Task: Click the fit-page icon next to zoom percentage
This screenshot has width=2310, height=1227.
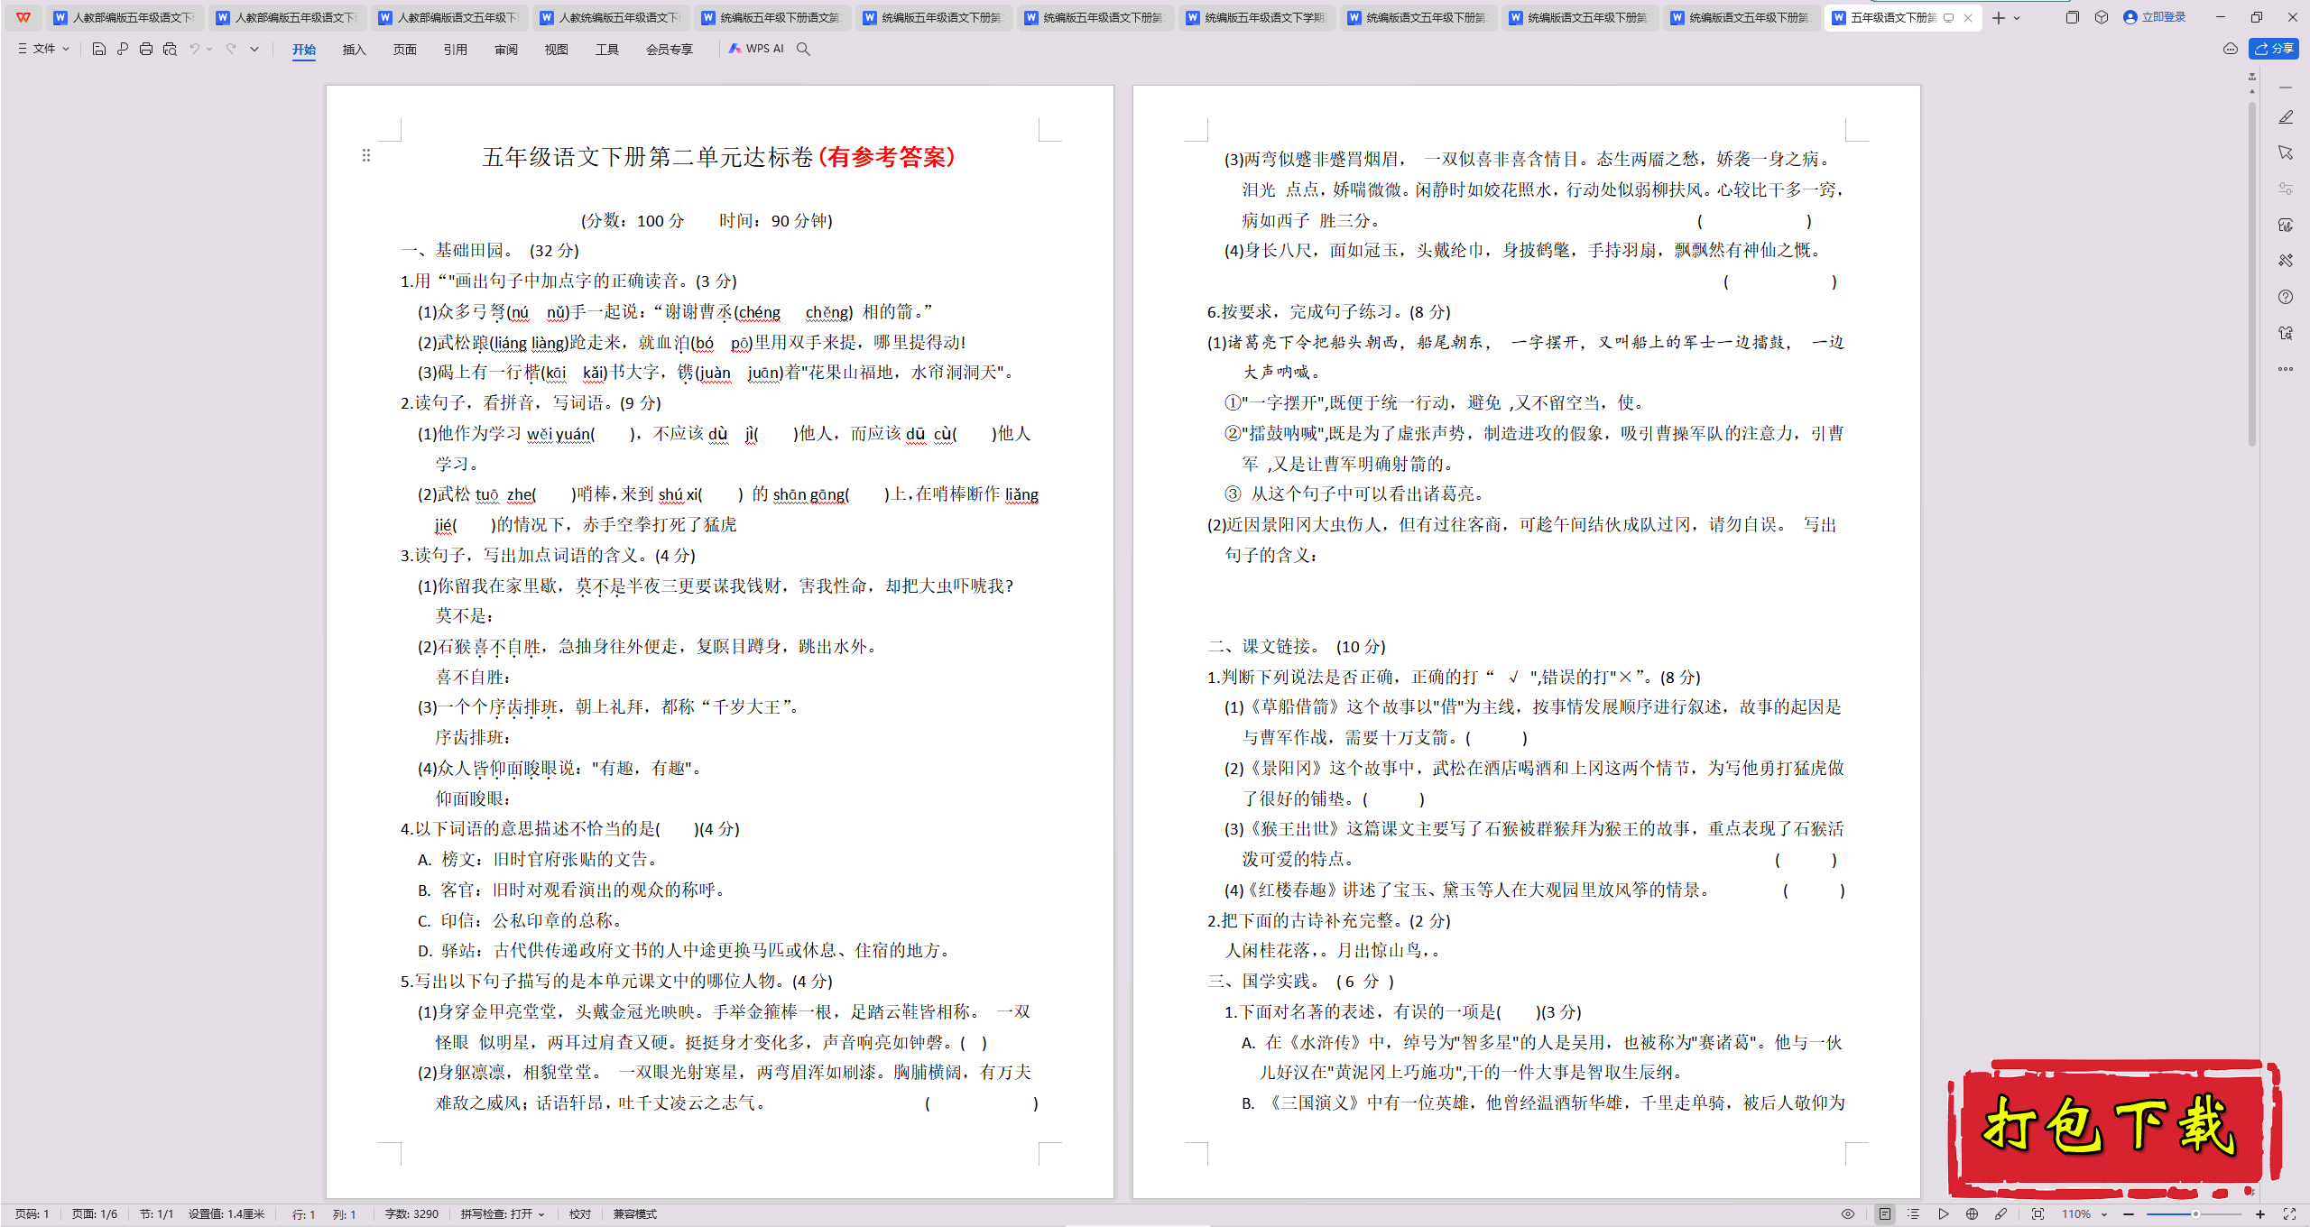Action: pos(2037,1214)
